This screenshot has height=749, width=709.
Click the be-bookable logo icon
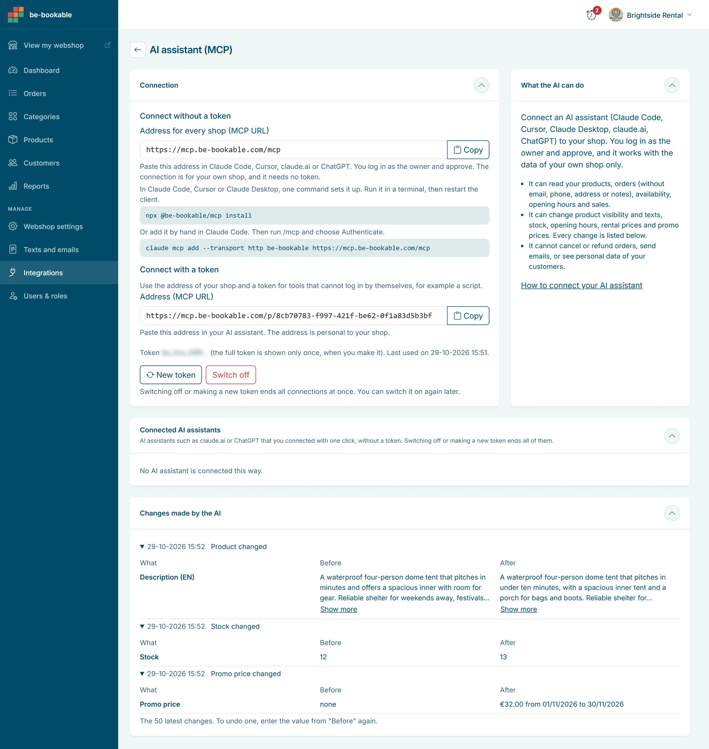(16, 15)
